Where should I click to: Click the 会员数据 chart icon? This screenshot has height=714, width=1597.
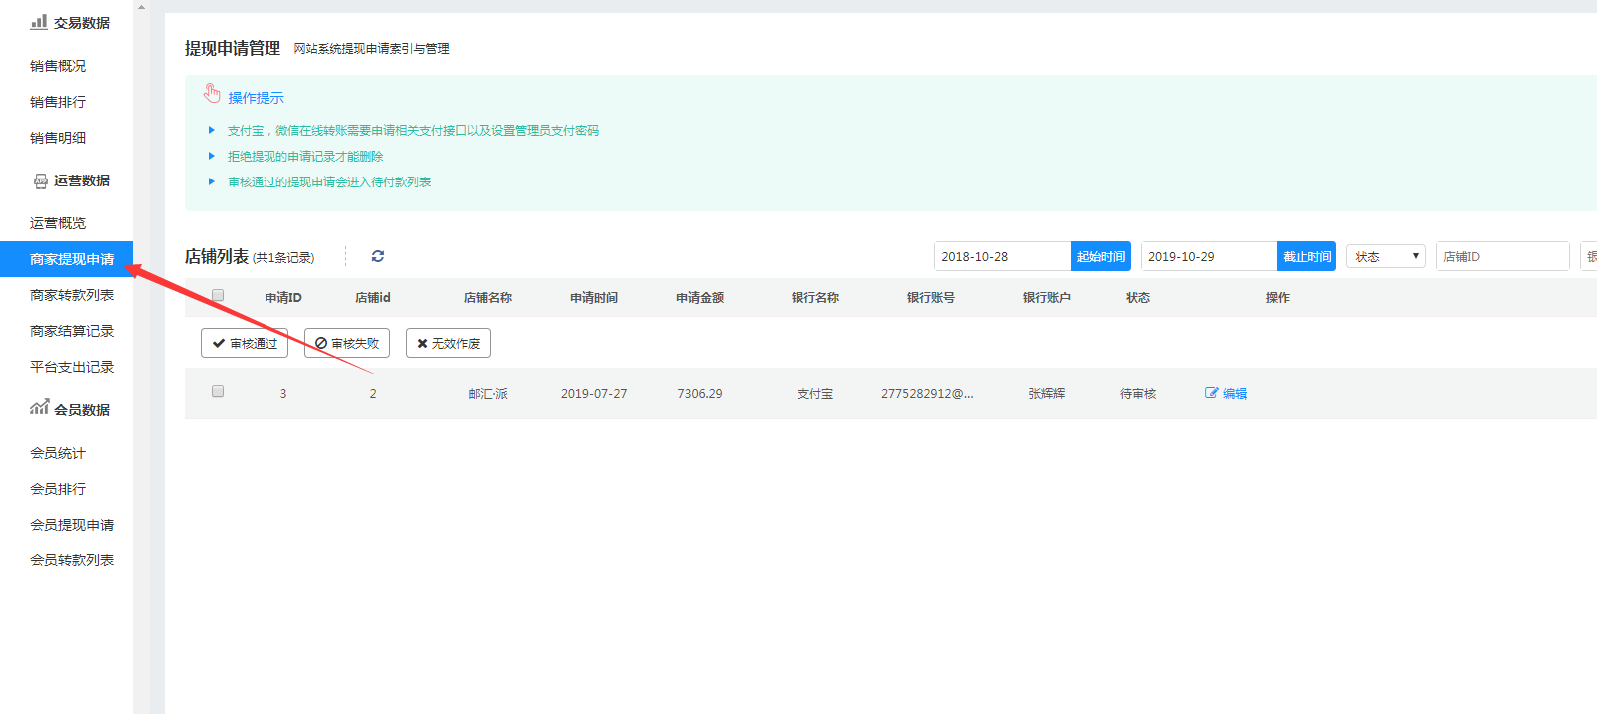pos(40,408)
